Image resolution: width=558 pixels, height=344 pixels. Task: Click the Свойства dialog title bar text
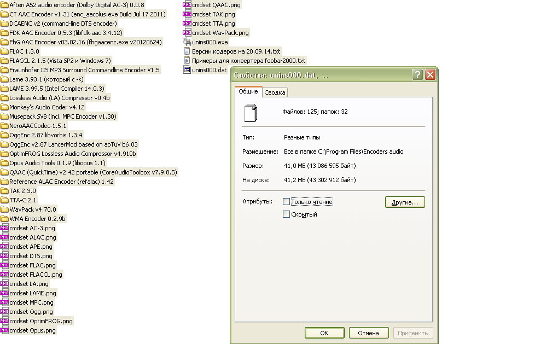point(281,75)
